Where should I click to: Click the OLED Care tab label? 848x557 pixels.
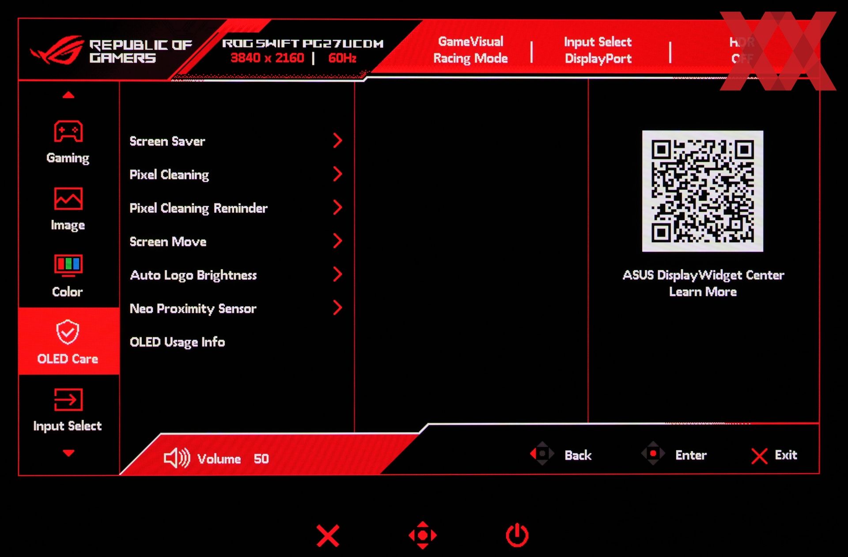coord(68,359)
